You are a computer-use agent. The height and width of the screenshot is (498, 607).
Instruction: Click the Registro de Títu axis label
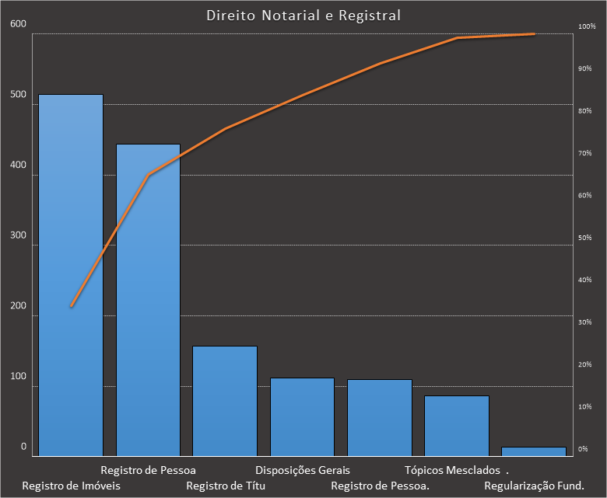pos(226,486)
